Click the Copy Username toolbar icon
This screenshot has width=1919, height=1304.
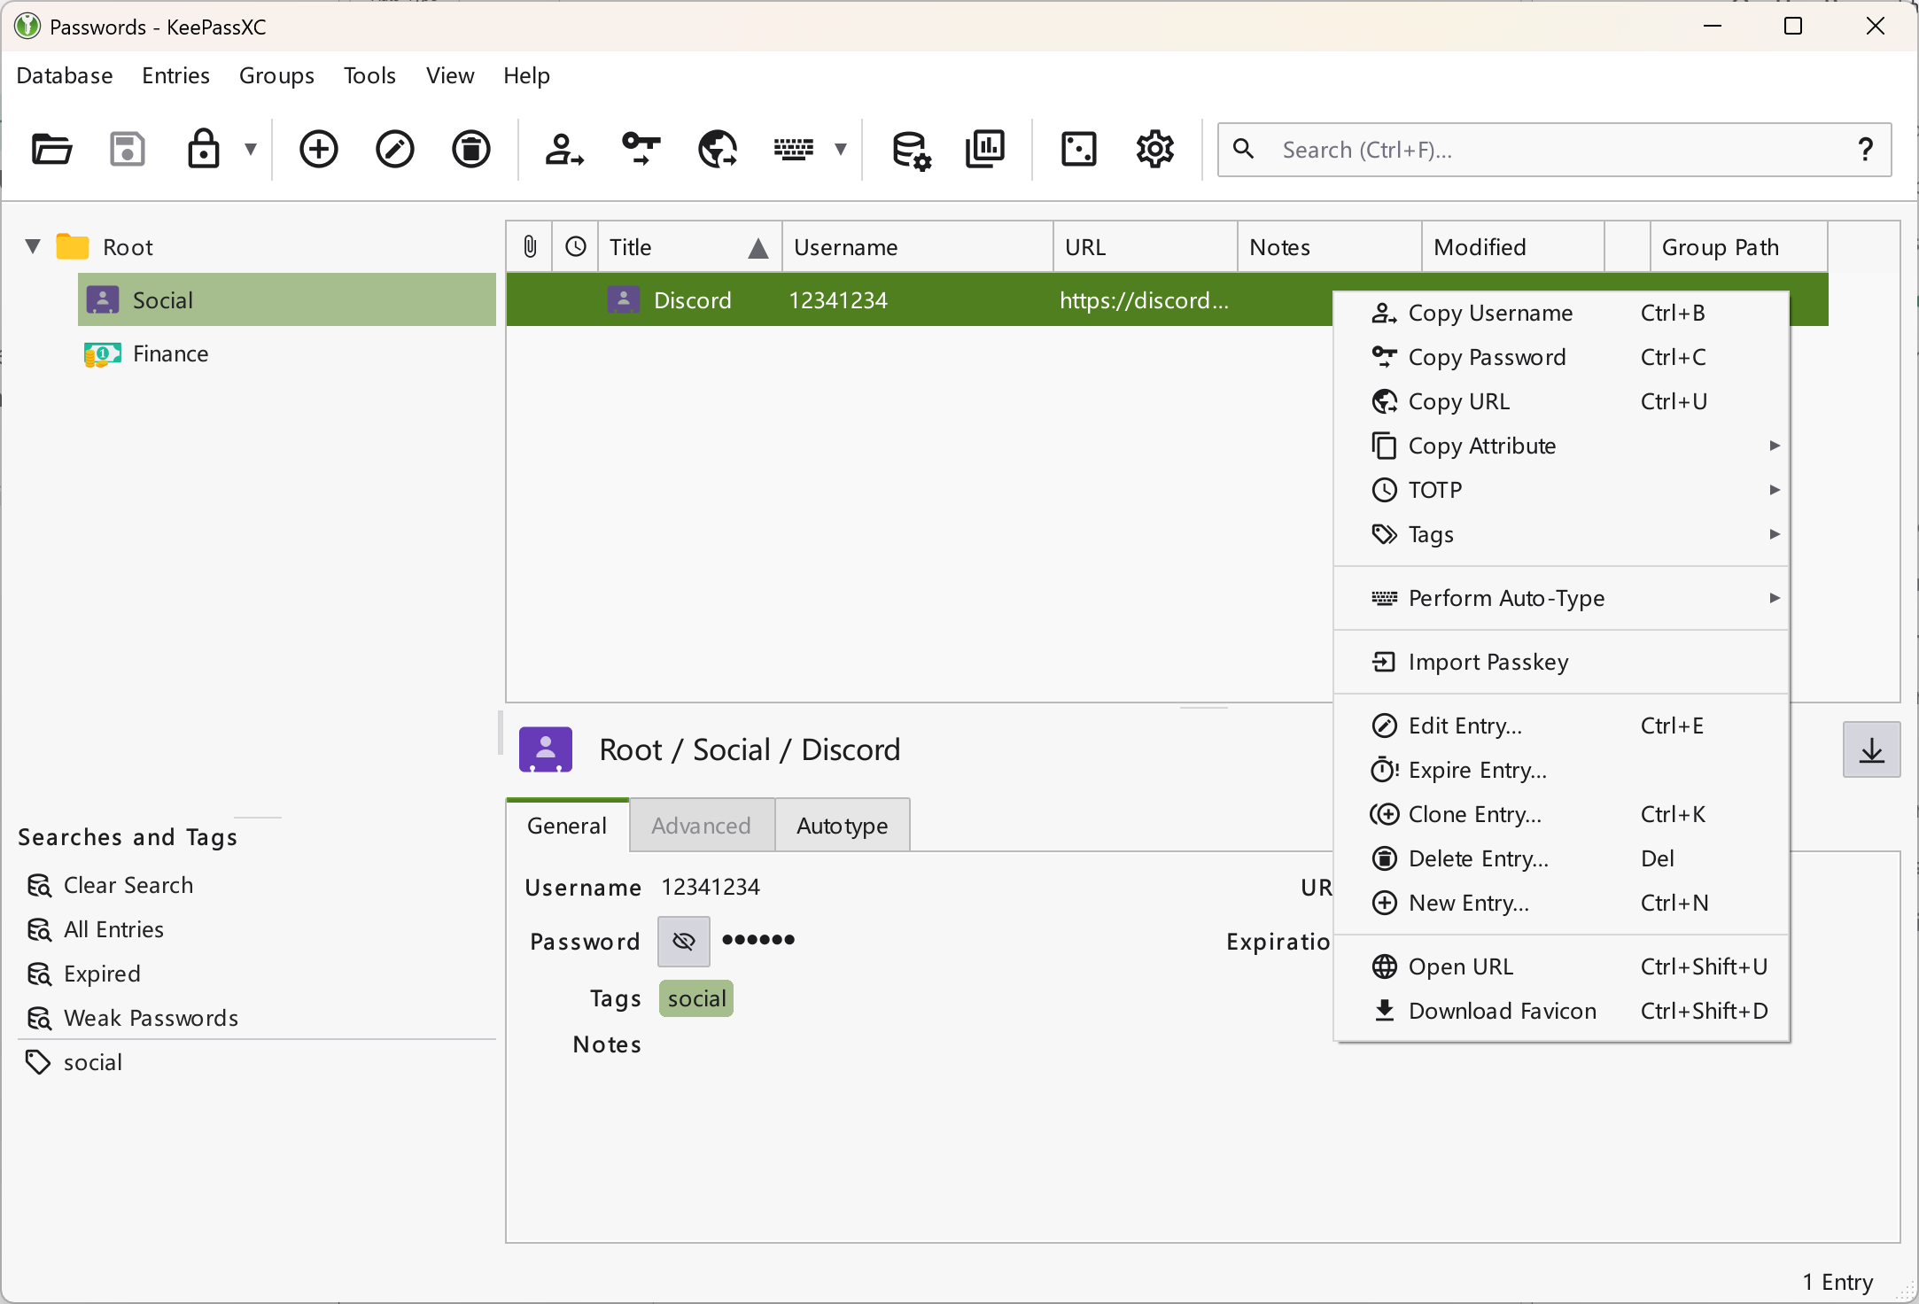pyautogui.click(x=563, y=149)
